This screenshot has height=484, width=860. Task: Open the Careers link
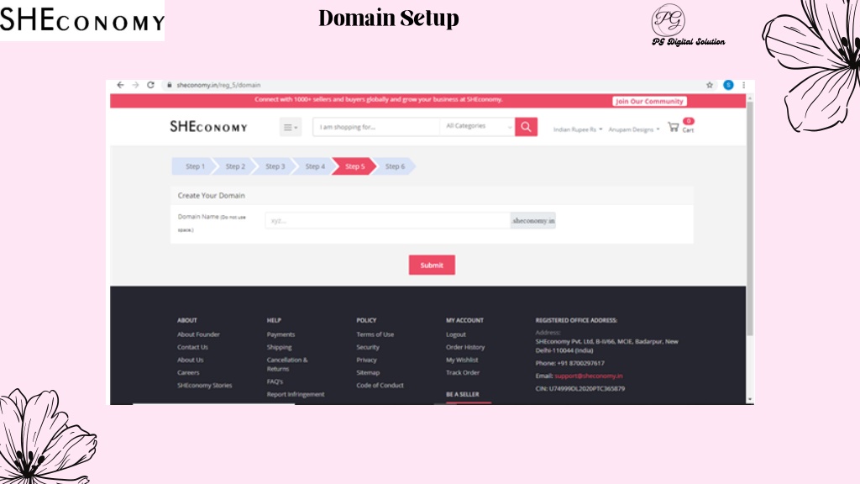(x=188, y=372)
